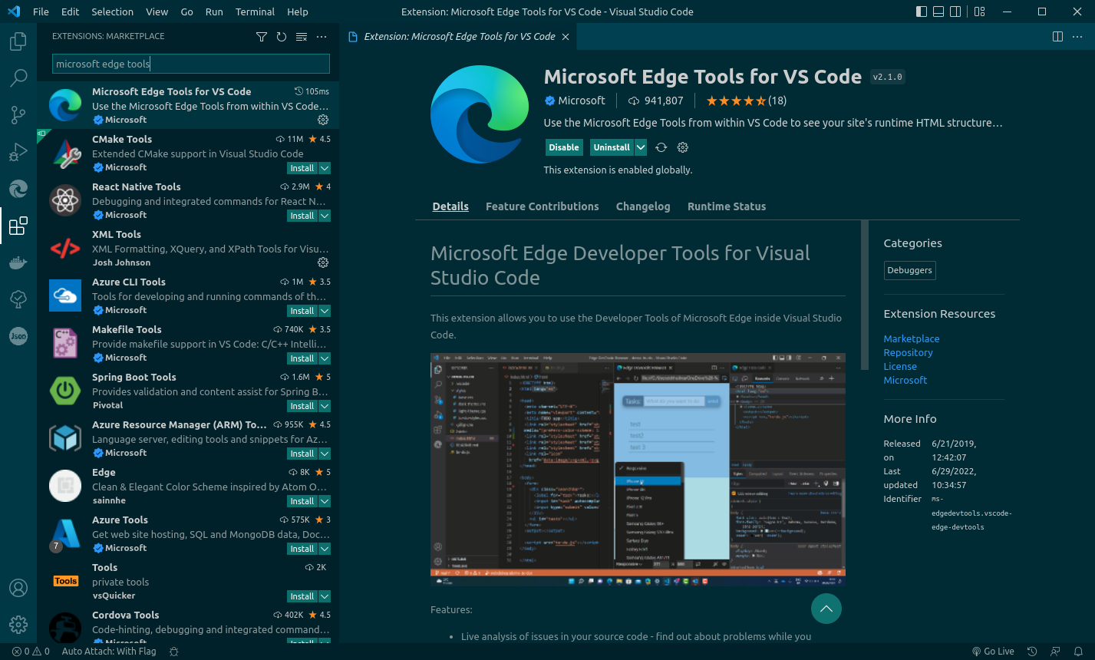Screen dimensions: 1095x660
Task: Open the Source Control view
Action: click(18, 114)
